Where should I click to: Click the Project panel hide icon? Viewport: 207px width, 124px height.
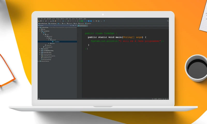[x=76, y=26]
